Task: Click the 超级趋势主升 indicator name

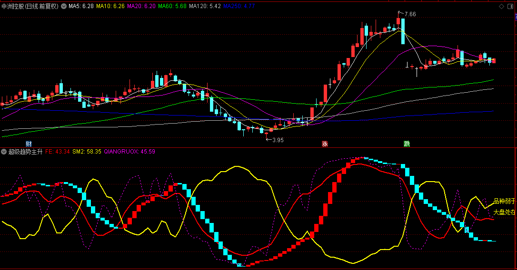Action: pyautogui.click(x=25, y=152)
